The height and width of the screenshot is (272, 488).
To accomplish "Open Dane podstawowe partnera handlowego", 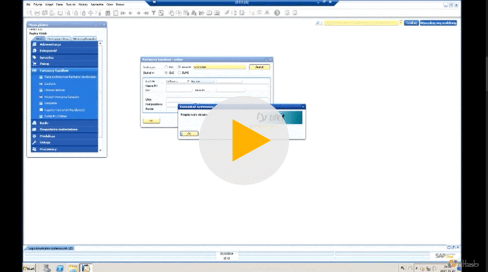I will click(70, 77).
